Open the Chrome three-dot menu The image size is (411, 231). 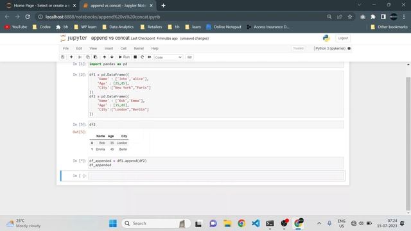click(x=404, y=17)
